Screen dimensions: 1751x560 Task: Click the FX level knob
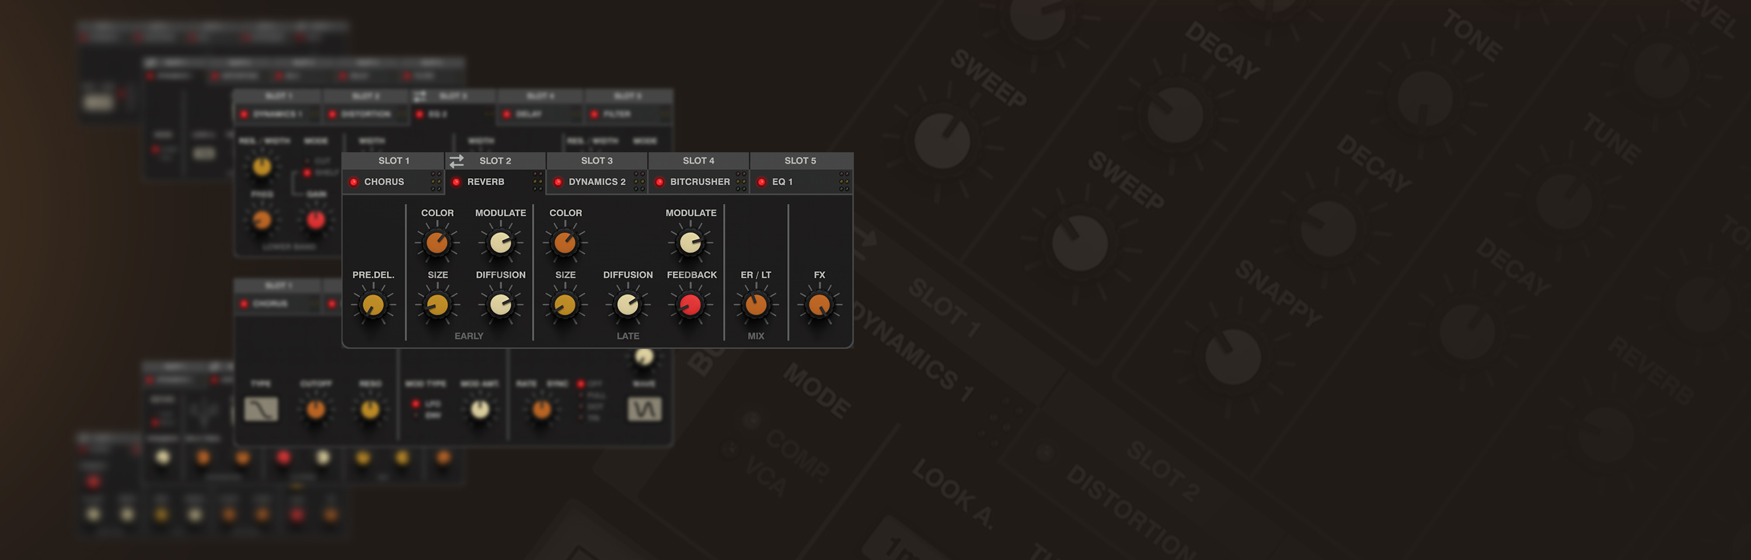820,305
